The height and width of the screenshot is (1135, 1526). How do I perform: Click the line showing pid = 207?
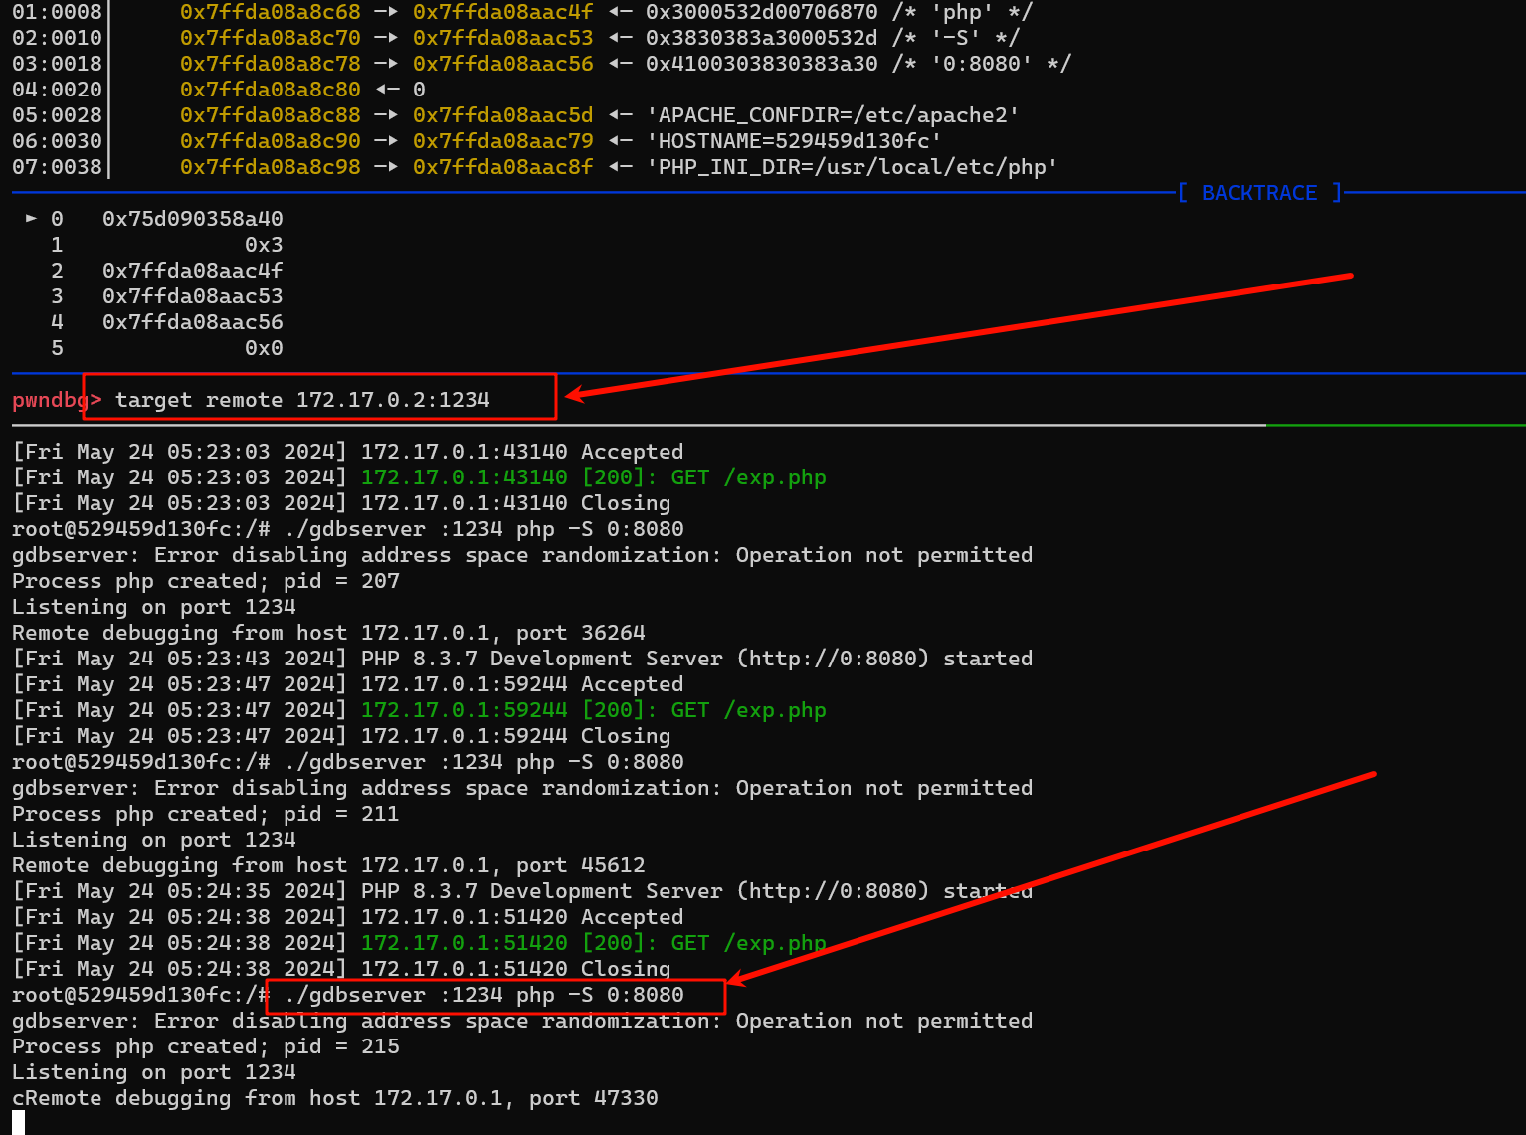click(x=205, y=581)
